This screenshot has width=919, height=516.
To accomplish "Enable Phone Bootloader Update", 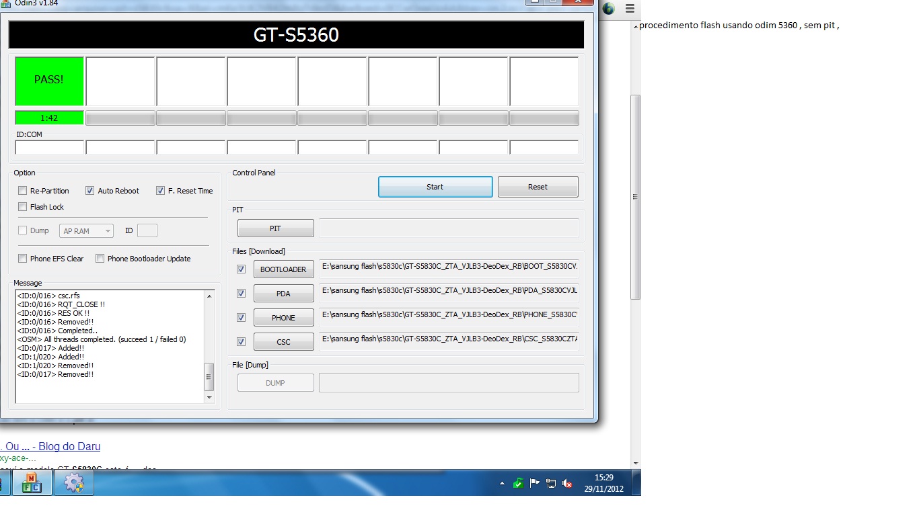I will pos(100,259).
